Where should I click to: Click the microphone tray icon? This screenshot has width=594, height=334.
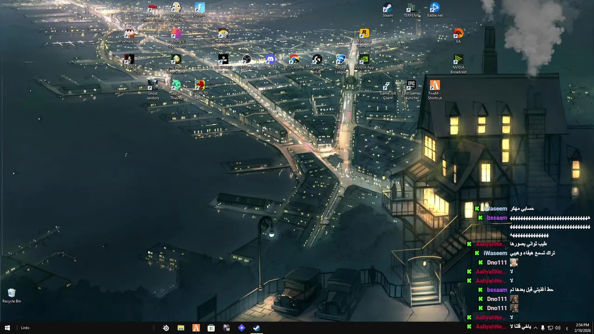(x=542, y=328)
